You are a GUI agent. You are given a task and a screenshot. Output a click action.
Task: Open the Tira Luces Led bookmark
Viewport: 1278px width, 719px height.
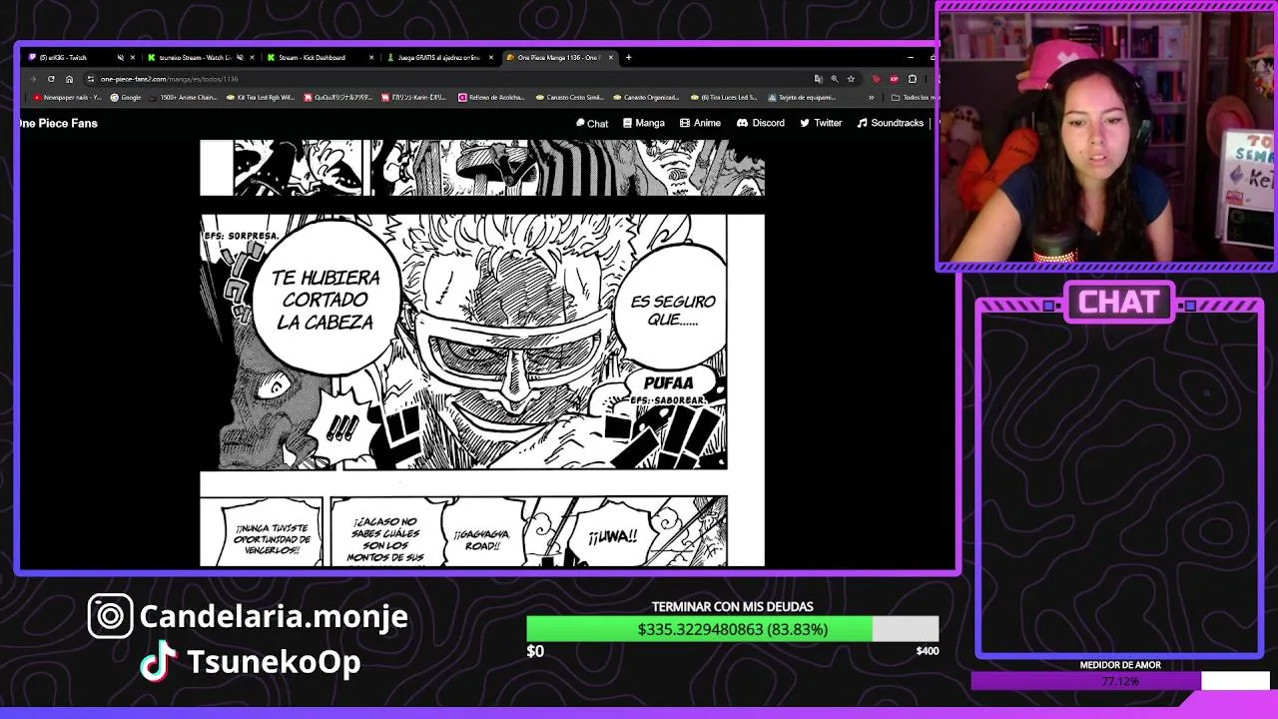click(x=723, y=98)
